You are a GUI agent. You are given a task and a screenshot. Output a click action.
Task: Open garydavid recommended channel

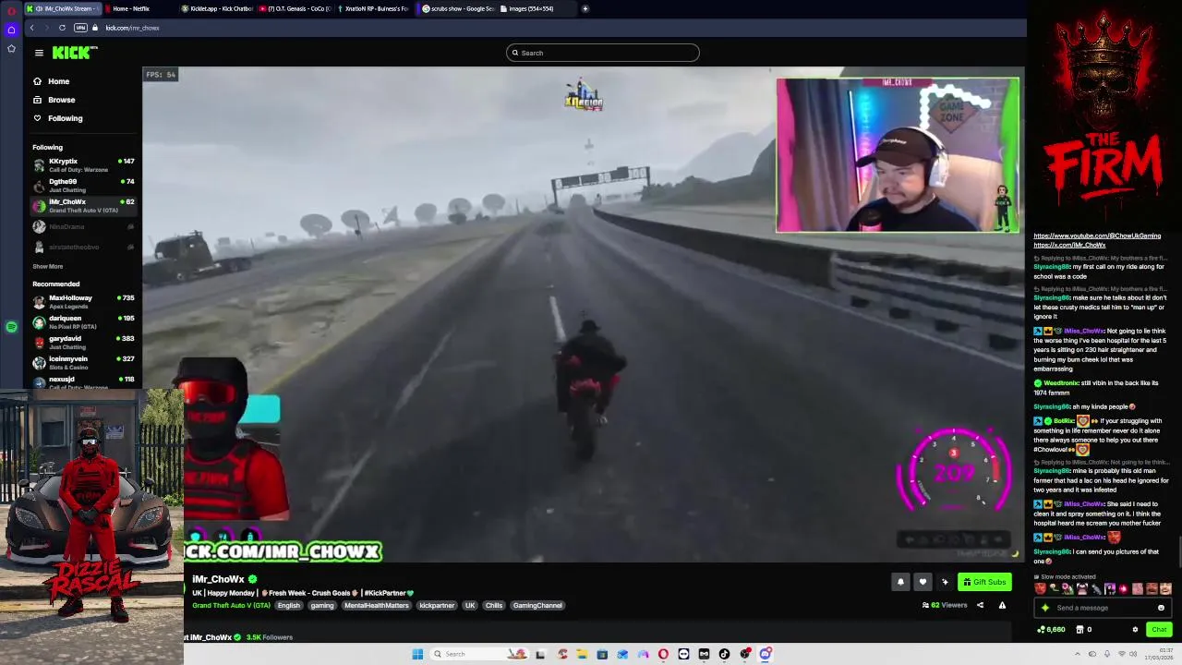point(83,343)
